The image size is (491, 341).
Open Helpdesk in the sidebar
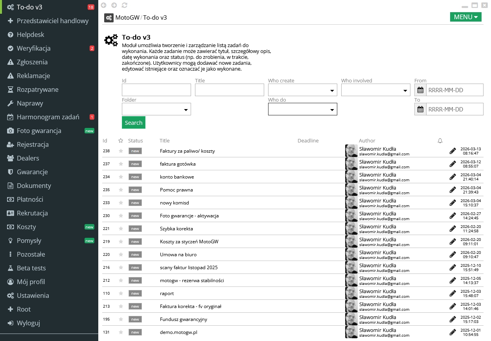[30, 35]
